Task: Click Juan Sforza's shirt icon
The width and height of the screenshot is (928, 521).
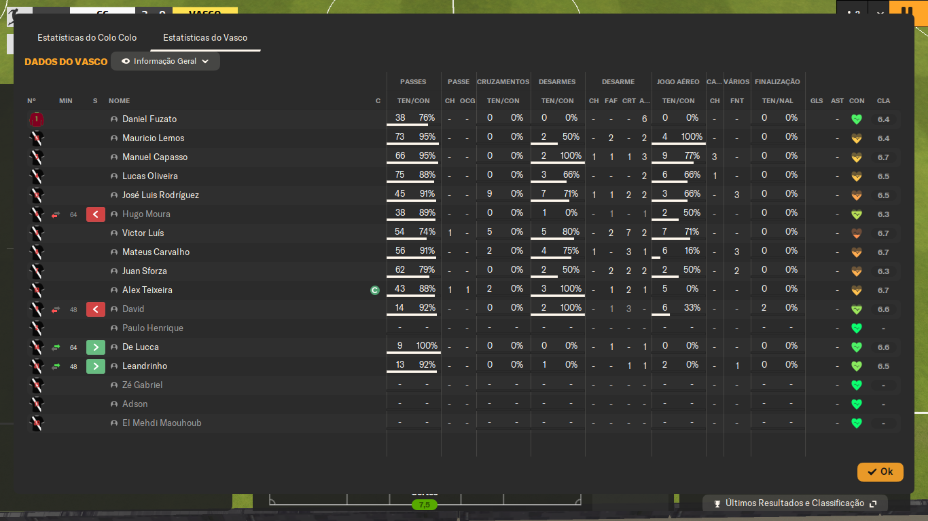Action: click(x=37, y=271)
